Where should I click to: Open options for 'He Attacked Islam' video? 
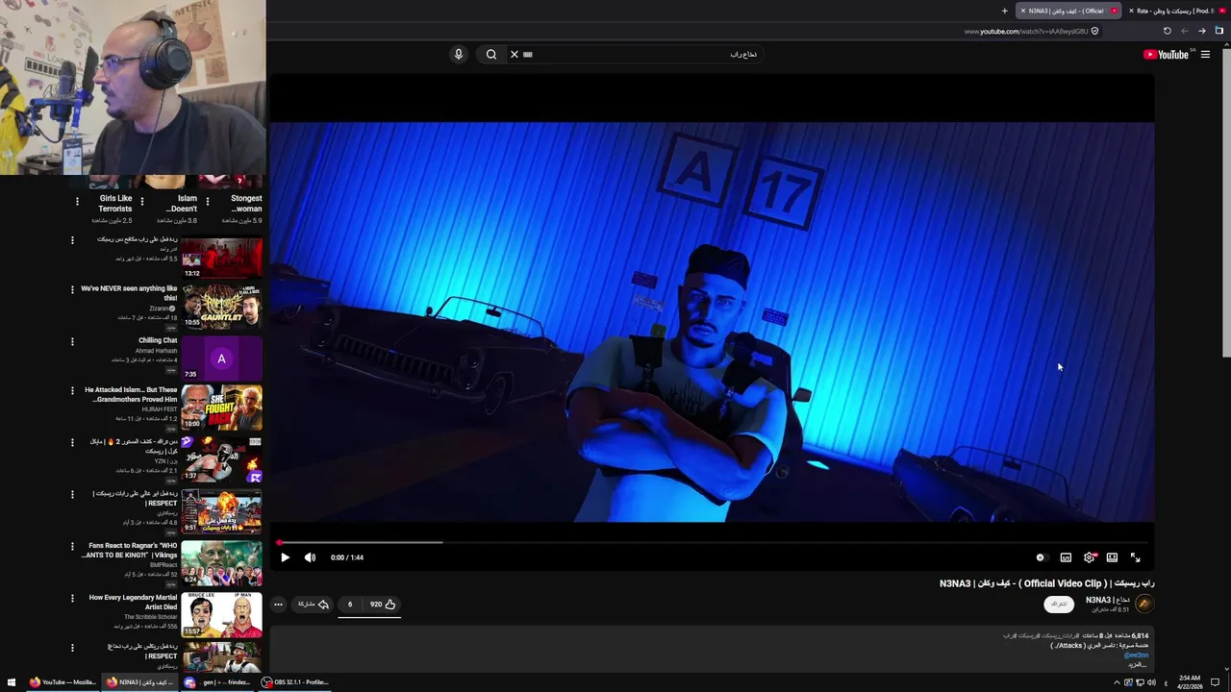pos(72,391)
